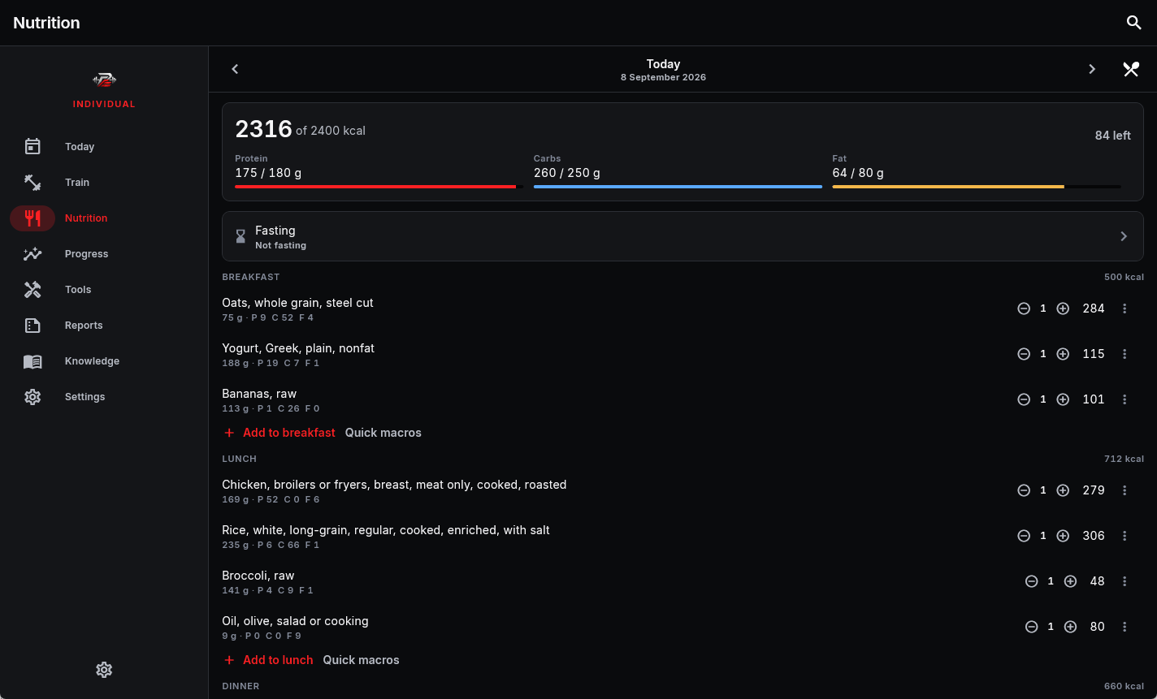Decrease the Chicken breast quantity
This screenshot has height=699, width=1157.
(1024, 490)
